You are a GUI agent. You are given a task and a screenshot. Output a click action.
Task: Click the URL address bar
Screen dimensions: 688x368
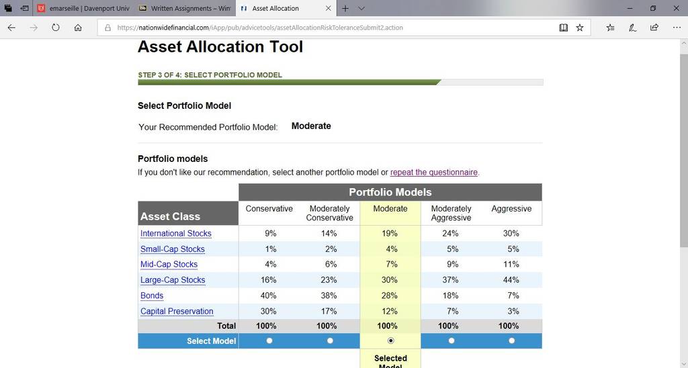[333, 28]
